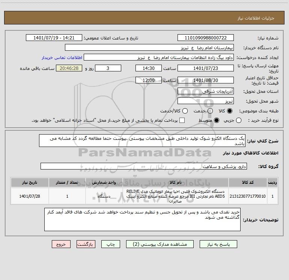This screenshot has width=289, height=280.
Task: Click the validity time 12:00 field
Action: tap(149, 80)
